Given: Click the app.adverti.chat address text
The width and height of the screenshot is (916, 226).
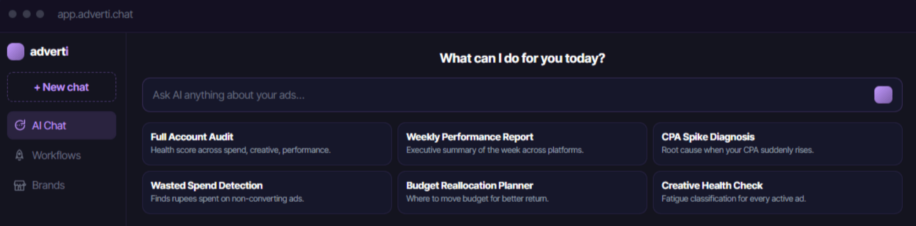Looking at the screenshot, I should click(x=95, y=14).
